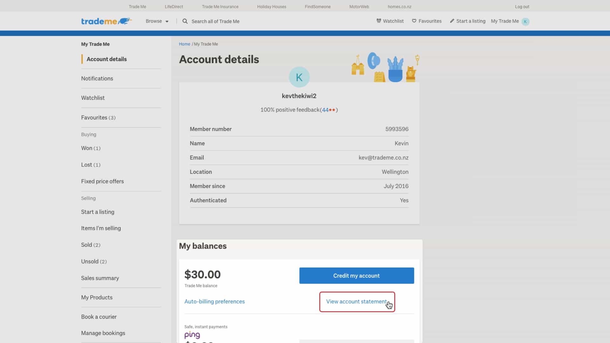Click the Wellington location value
Image resolution: width=610 pixels, height=343 pixels.
tap(395, 172)
